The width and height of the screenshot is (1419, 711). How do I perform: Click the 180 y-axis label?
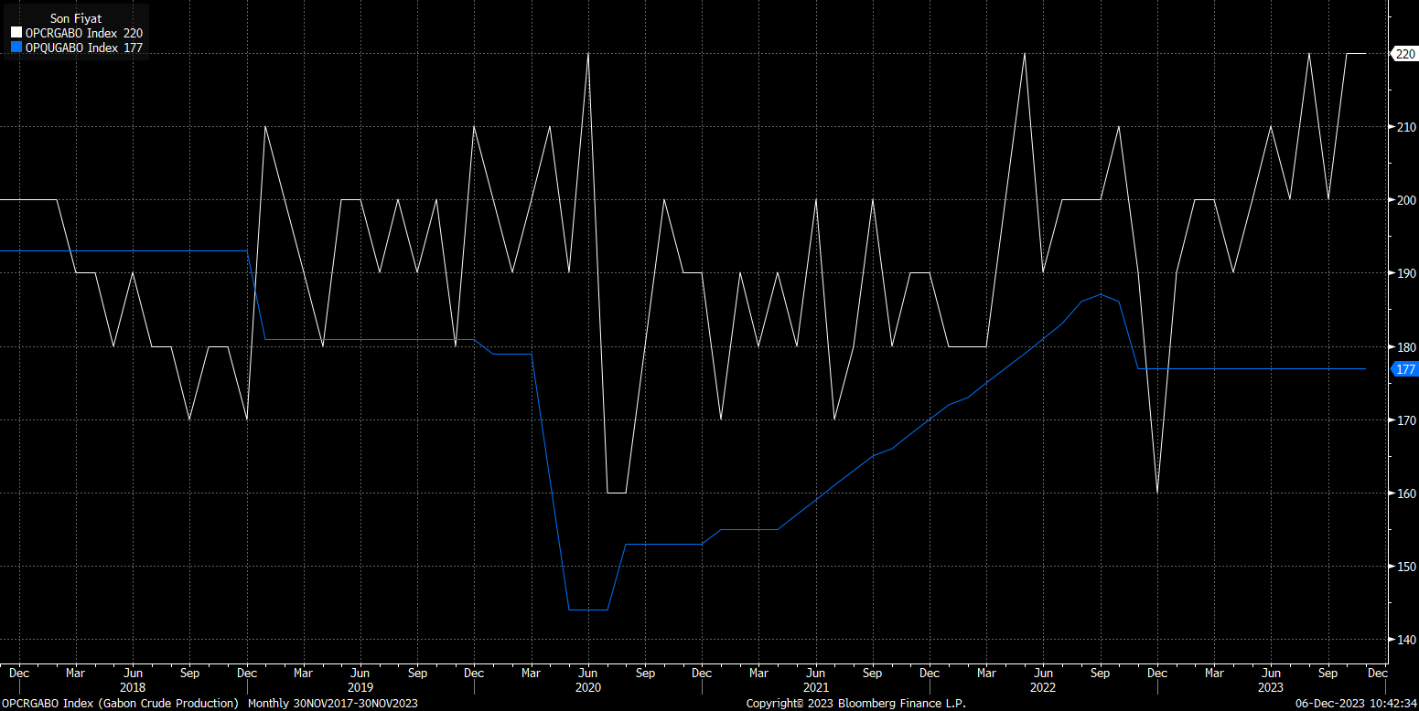[1406, 347]
